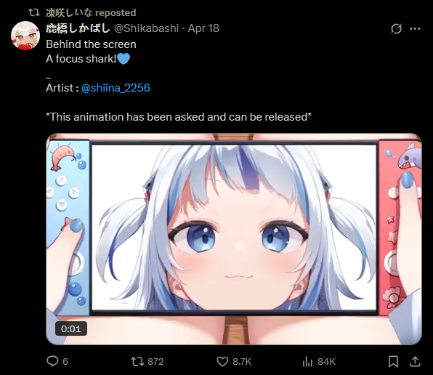Click the 0:01 video duration badge

pyautogui.click(x=71, y=328)
